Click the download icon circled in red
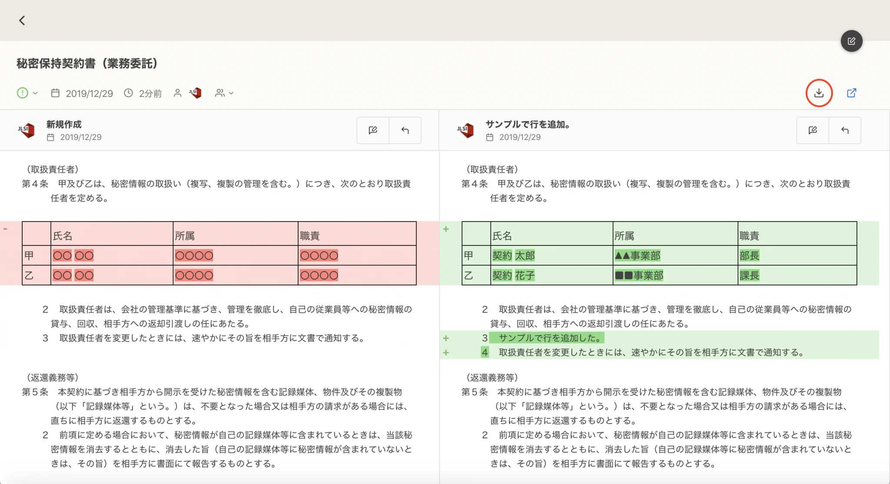Viewport: 890px width, 484px height. coord(819,93)
